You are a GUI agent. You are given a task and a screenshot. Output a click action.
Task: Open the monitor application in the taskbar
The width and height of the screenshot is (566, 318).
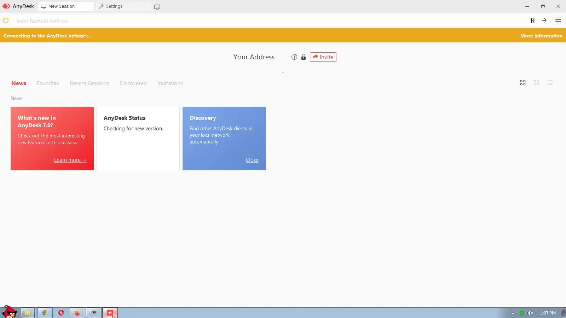click(x=93, y=313)
